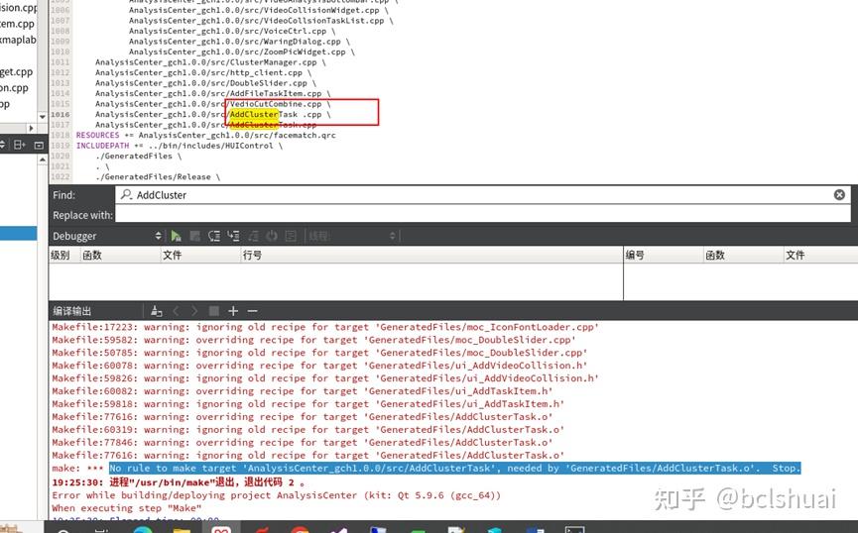Click the 编译输出 panel title

coord(71,311)
